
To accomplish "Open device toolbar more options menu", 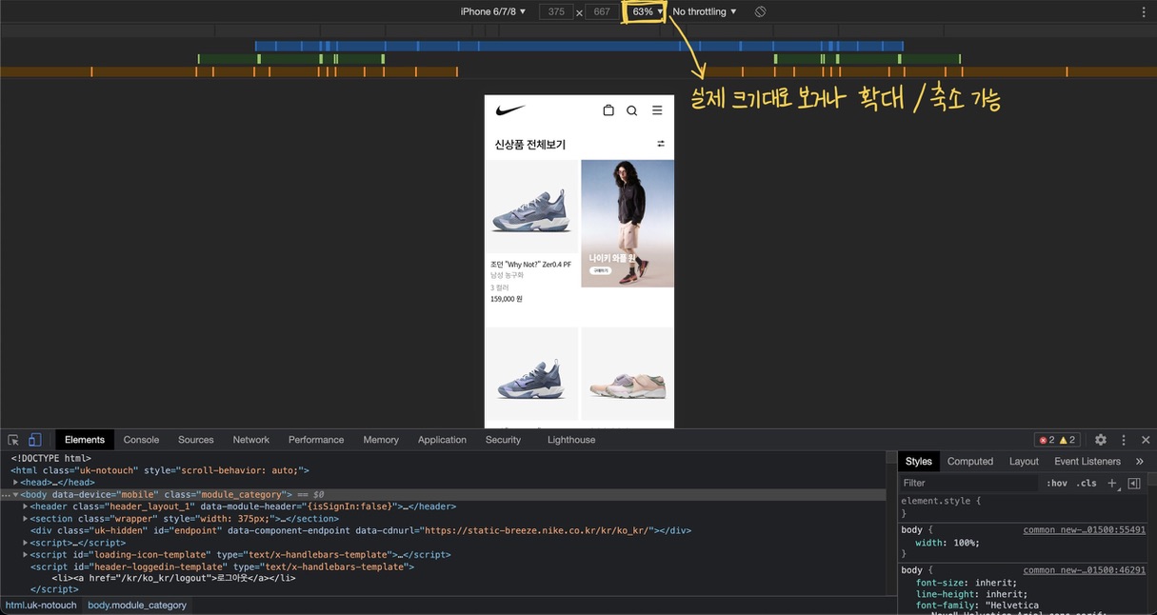I will coord(1144,11).
